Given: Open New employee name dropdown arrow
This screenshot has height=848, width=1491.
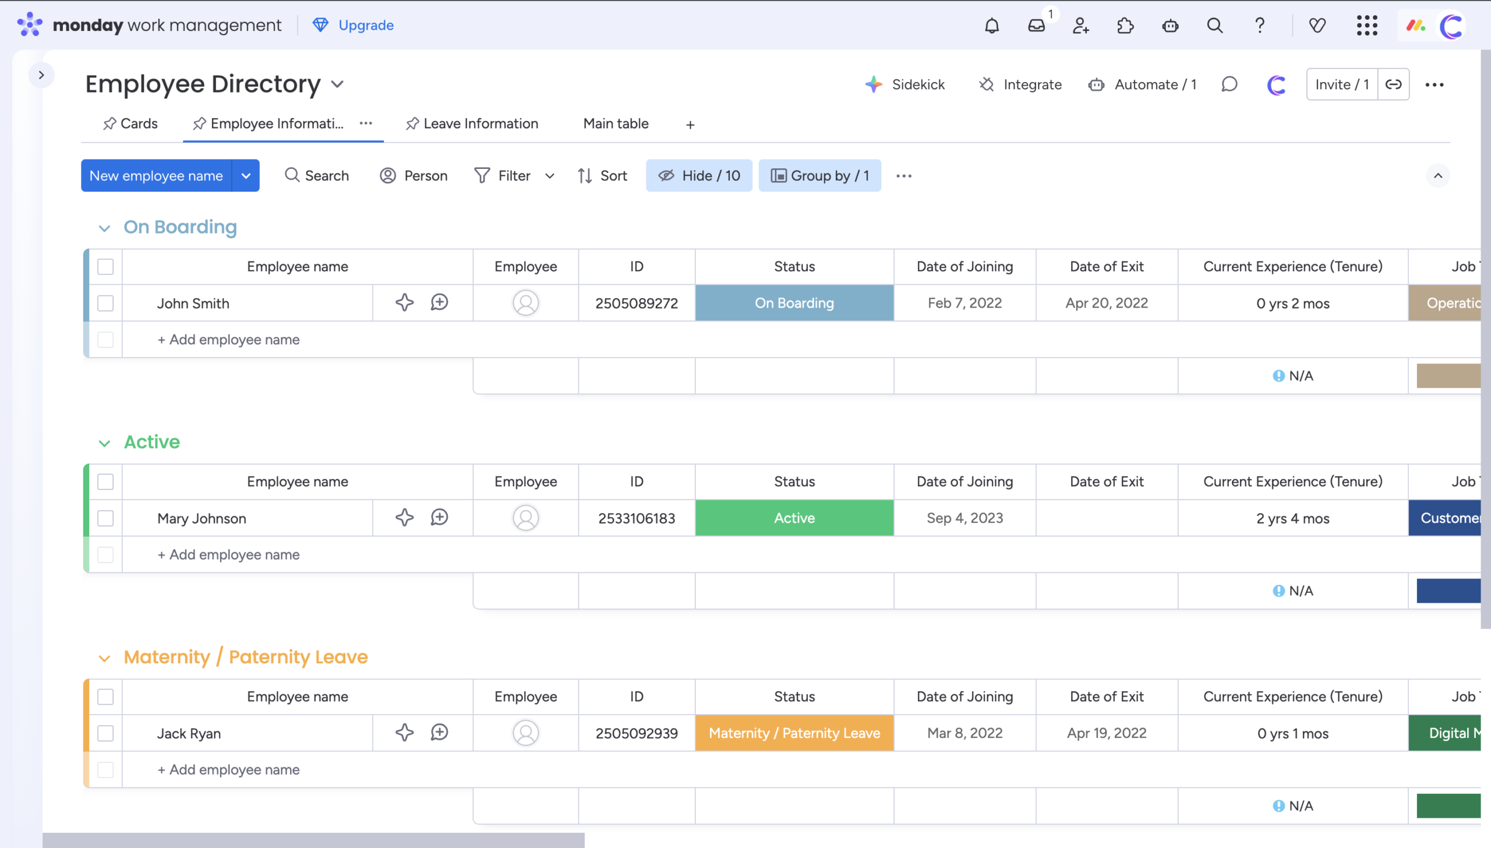Looking at the screenshot, I should pos(246,175).
